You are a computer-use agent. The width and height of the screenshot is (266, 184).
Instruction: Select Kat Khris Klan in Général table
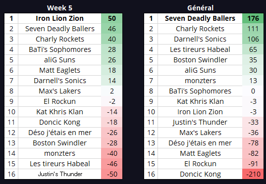(200, 101)
